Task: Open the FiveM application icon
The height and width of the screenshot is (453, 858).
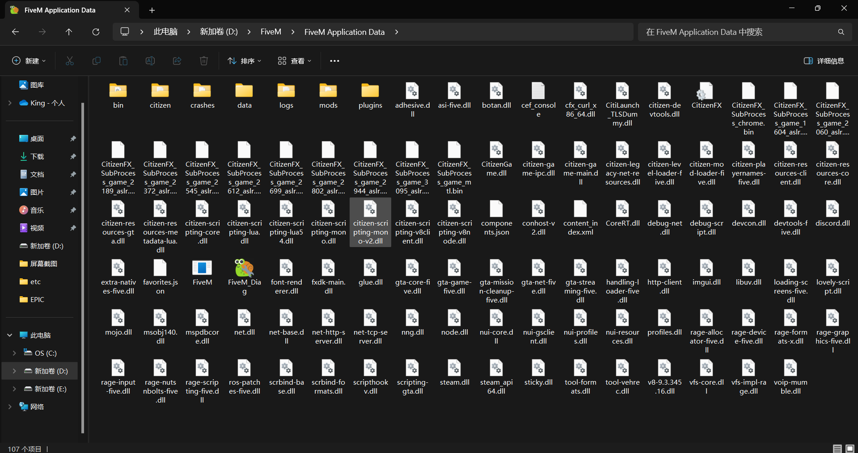Action: [202, 268]
